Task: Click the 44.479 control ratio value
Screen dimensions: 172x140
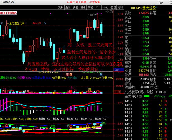Action: coord(37,23)
